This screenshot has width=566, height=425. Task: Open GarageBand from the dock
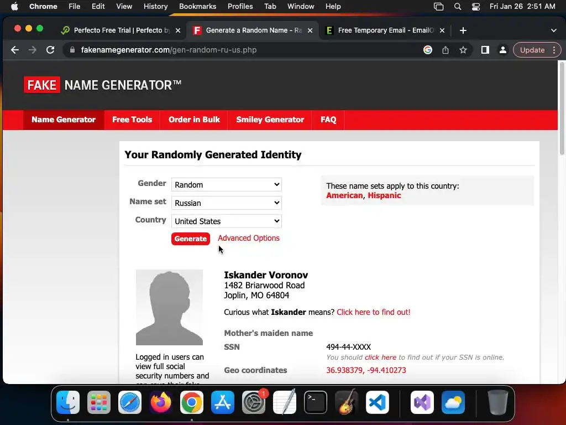pos(347,402)
